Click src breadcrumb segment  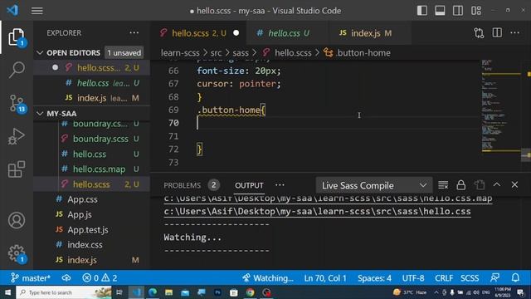(216, 53)
